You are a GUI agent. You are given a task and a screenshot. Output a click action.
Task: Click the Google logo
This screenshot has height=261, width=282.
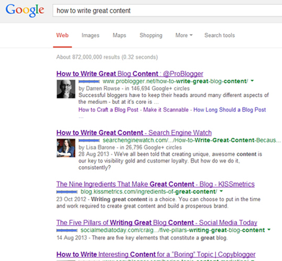25,10
